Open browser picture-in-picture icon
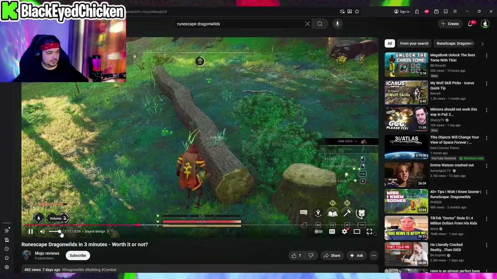This screenshot has height=279, width=497. tap(342, 12)
